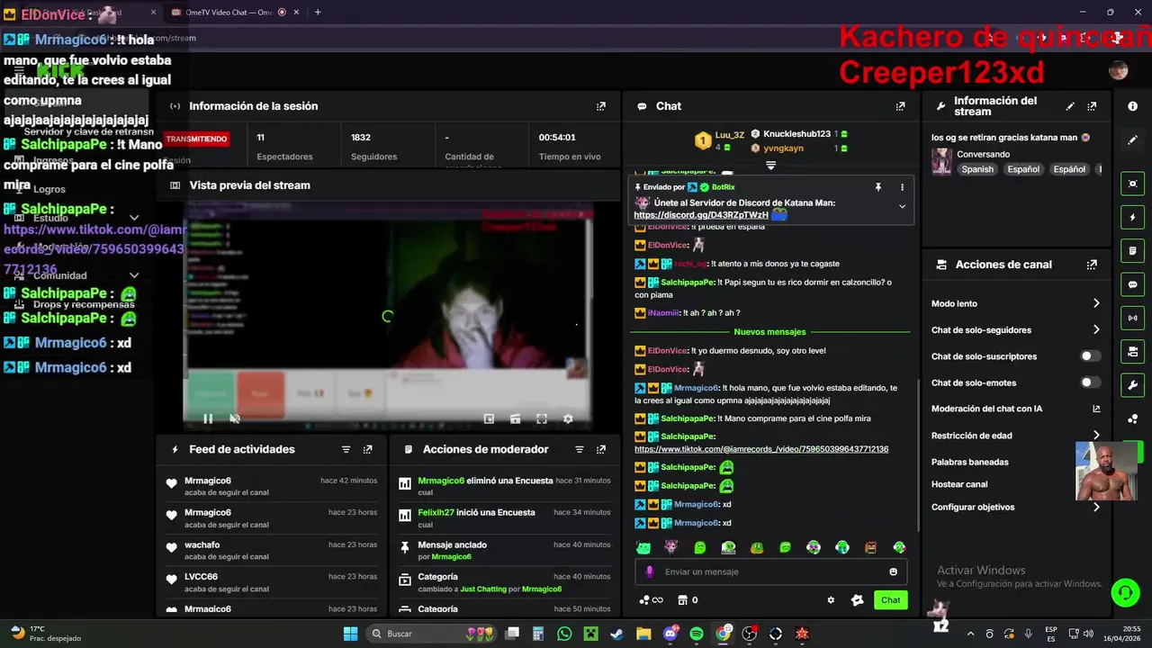1152x648 pixels.
Task: Toggle stream preview widget in right sidebar
Action: pyautogui.click(x=1132, y=184)
